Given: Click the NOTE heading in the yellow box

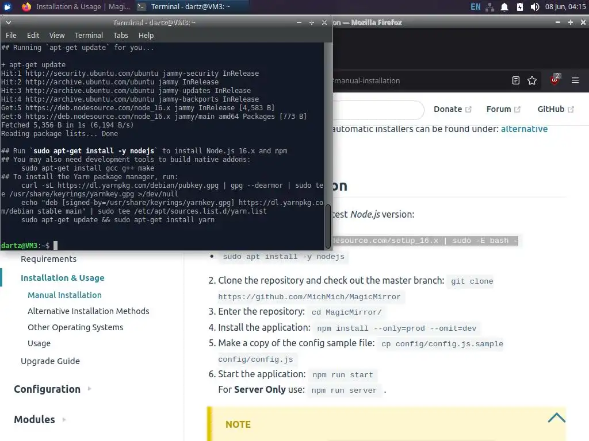Looking at the screenshot, I should [238, 424].
